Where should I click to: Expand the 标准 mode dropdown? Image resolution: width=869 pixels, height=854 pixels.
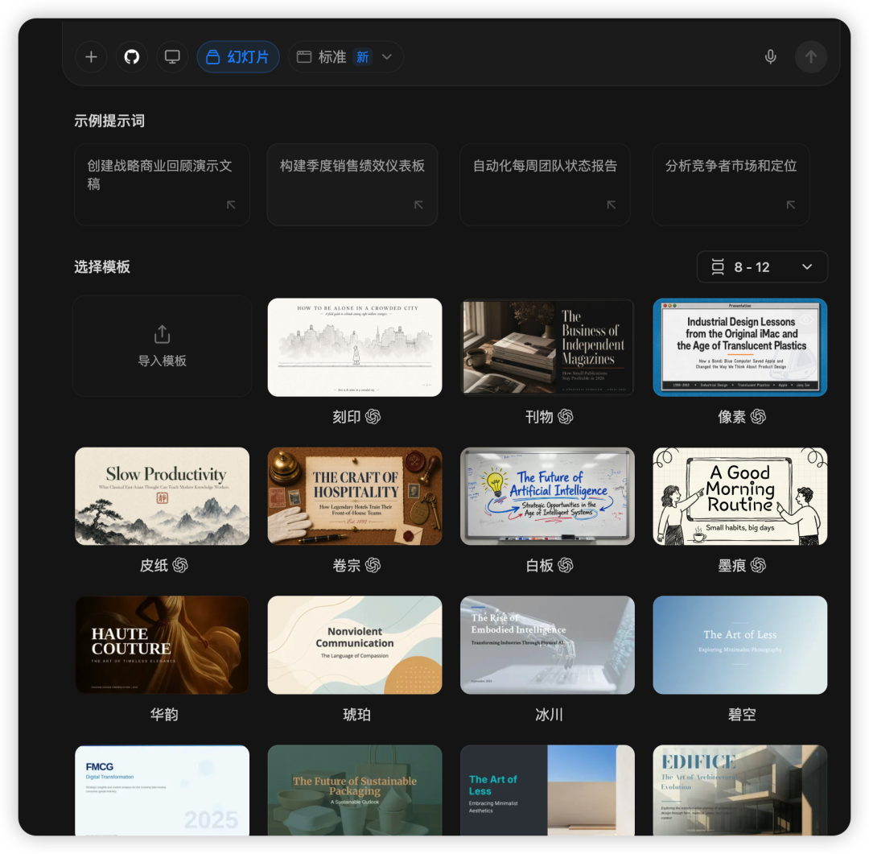(345, 56)
